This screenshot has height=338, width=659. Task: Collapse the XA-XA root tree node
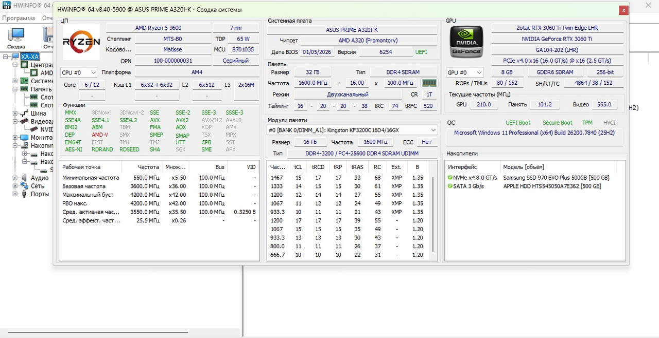tap(5, 57)
